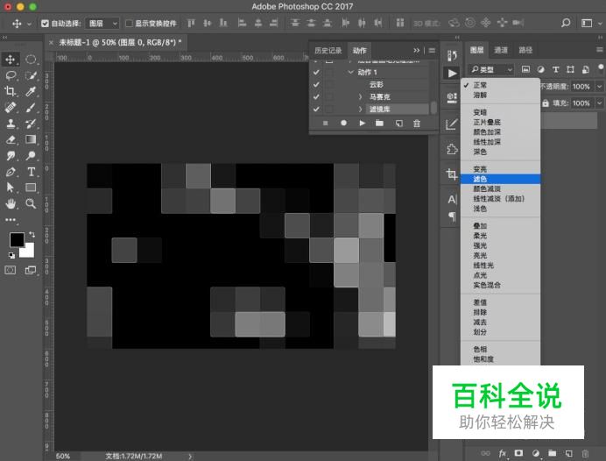Viewport: 606px width, 461px height.
Task: Choose 滤色 blend mode
Action: click(501, 179)
